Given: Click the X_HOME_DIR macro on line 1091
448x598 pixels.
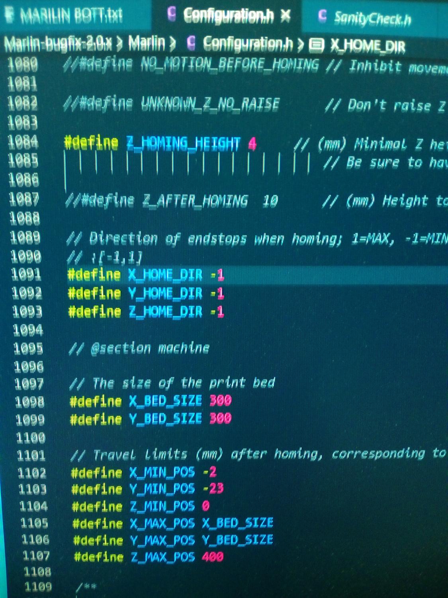Looking at the screenshot, I should [x=165, y=275].
